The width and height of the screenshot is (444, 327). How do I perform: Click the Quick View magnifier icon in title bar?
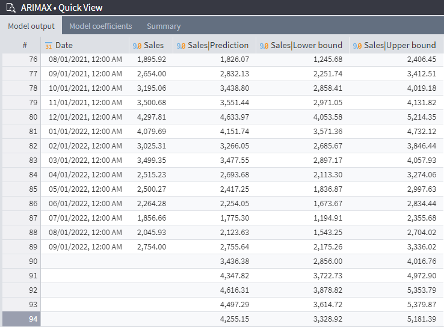pyautogui.click(x=11, y=8)
